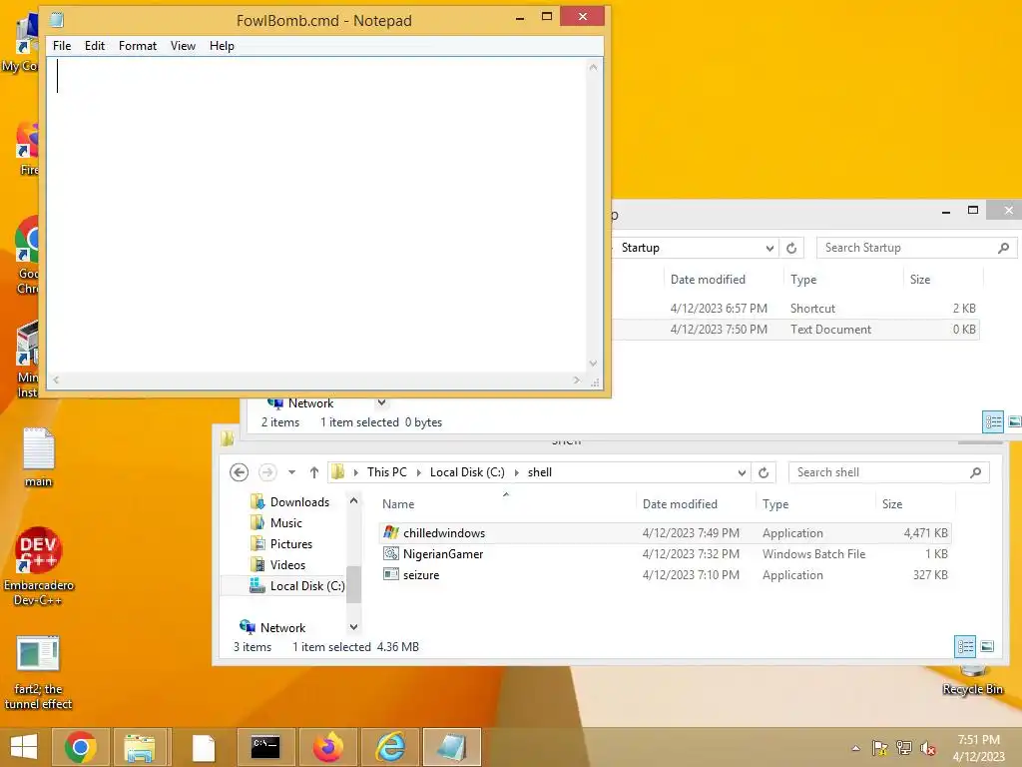1022x767 pixels.
Task: Go back in shell window
Action: point(240,472)
